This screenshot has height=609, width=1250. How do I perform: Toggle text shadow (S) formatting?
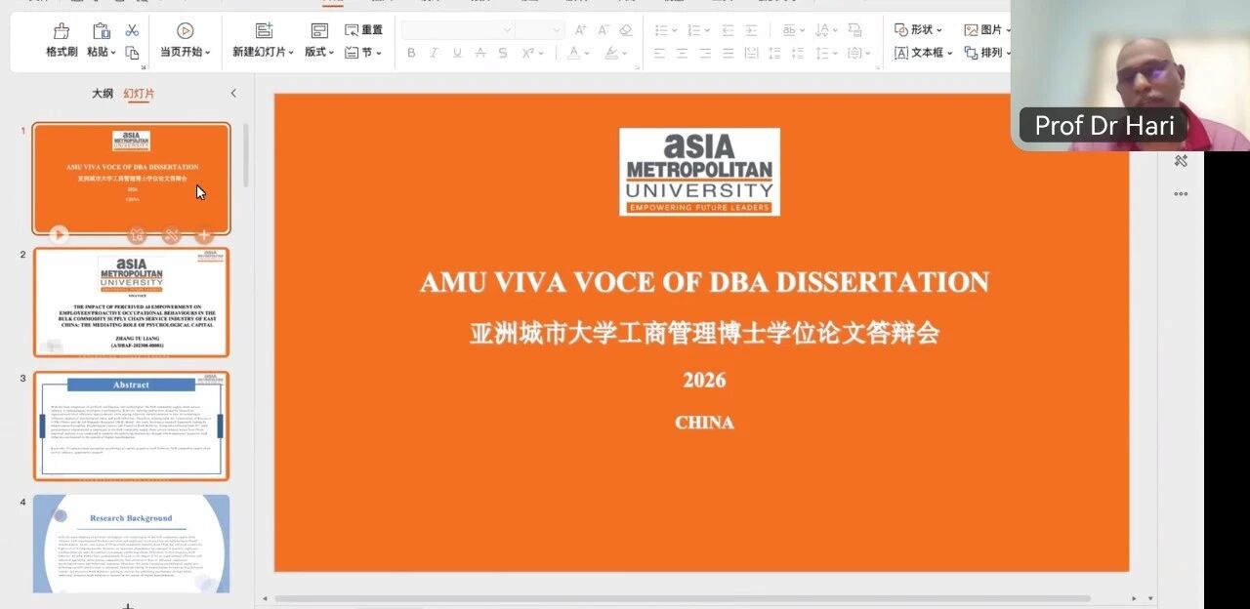pos(503,53)
